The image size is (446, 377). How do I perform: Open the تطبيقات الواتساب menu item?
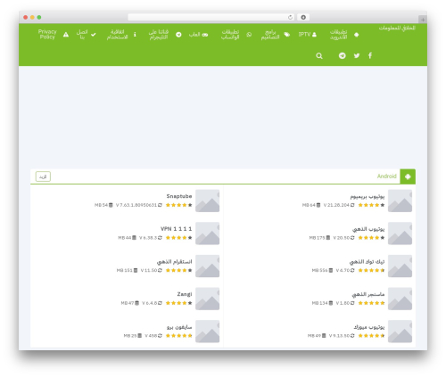230,35
